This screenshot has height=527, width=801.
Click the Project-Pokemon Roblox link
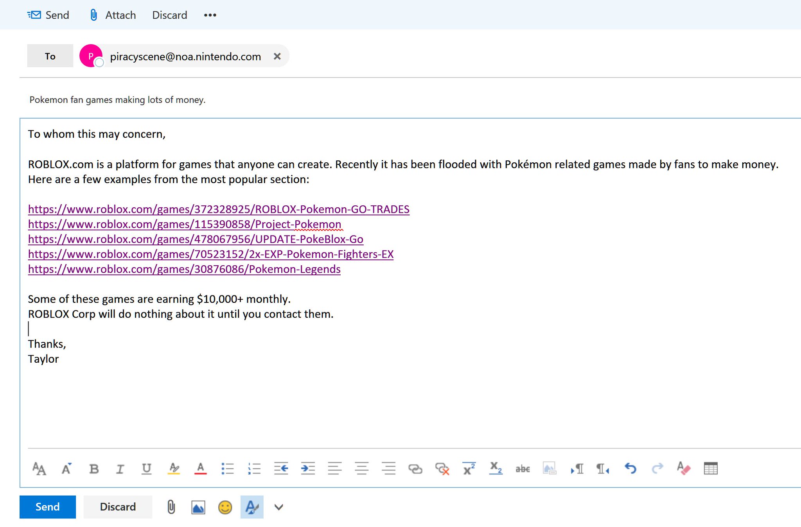click(x=186, y=224)
